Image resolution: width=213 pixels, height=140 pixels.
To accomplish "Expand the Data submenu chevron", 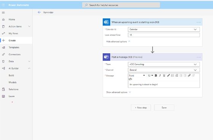I will tap(29, 61).
